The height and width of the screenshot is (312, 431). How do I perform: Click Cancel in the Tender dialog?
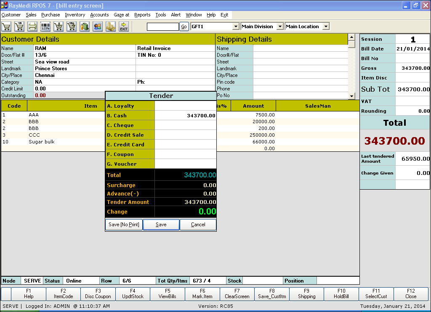[x=198, y=225]
